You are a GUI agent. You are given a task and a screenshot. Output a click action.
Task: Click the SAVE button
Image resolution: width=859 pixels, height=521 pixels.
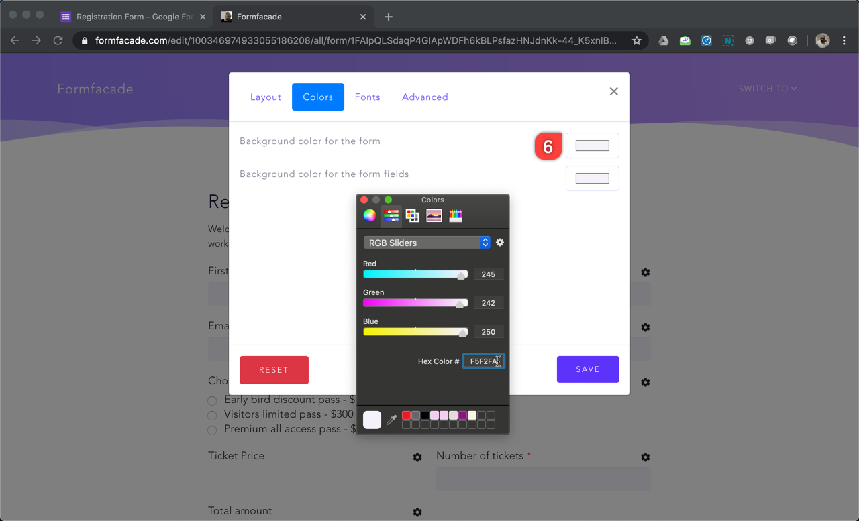click(588, 369)
